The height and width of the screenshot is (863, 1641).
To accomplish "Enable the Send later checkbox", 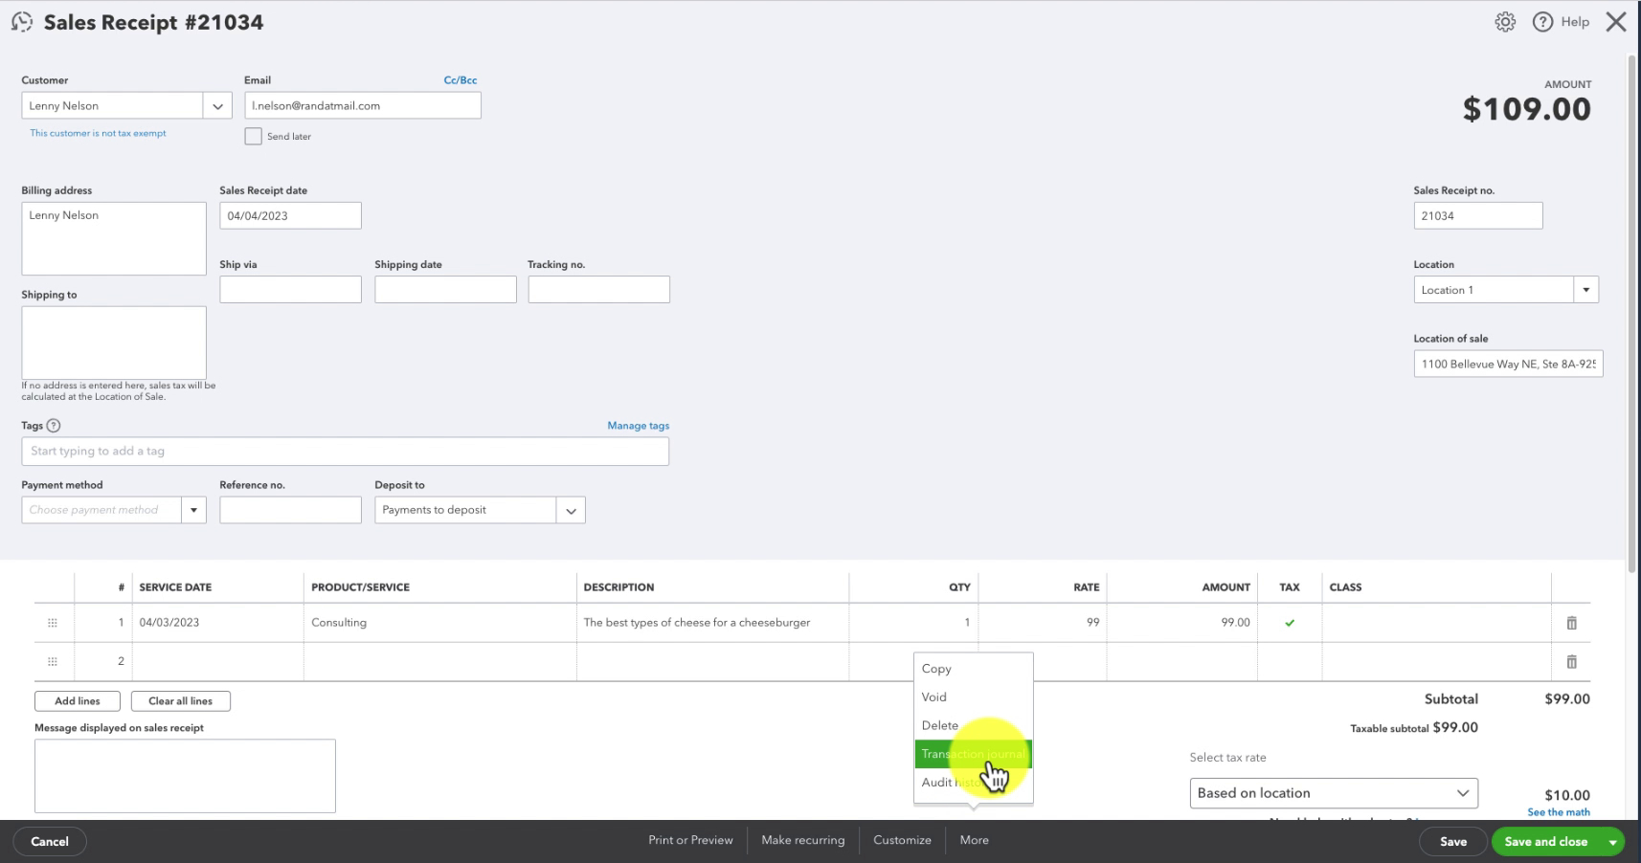I will tap(253, 137).
